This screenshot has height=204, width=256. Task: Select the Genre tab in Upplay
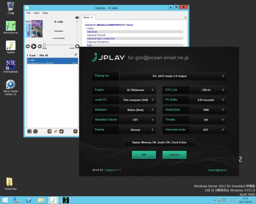click(88, 17)
